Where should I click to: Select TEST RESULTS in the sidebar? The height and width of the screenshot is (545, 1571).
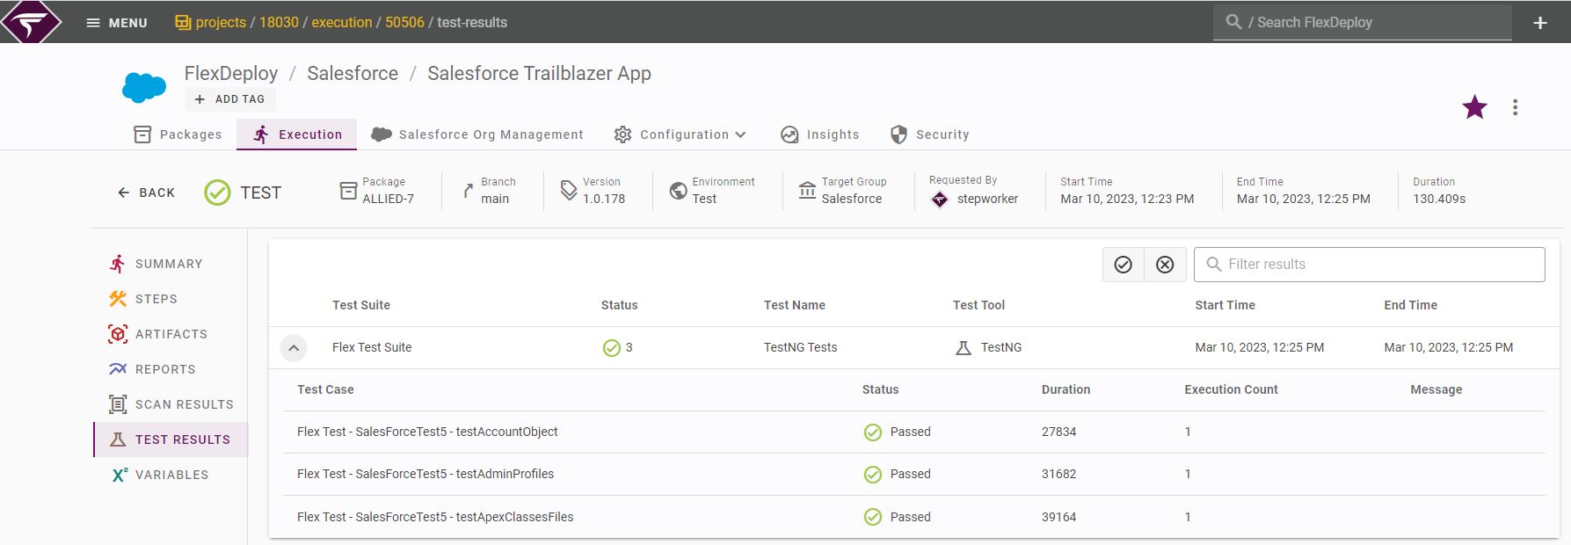pyautogui.click(x=171, y=440)
